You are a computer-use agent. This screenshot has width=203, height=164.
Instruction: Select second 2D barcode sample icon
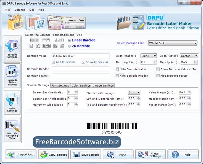38,46
